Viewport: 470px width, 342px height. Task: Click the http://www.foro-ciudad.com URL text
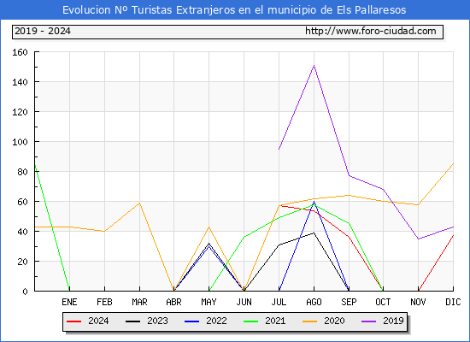click(371, 31)
